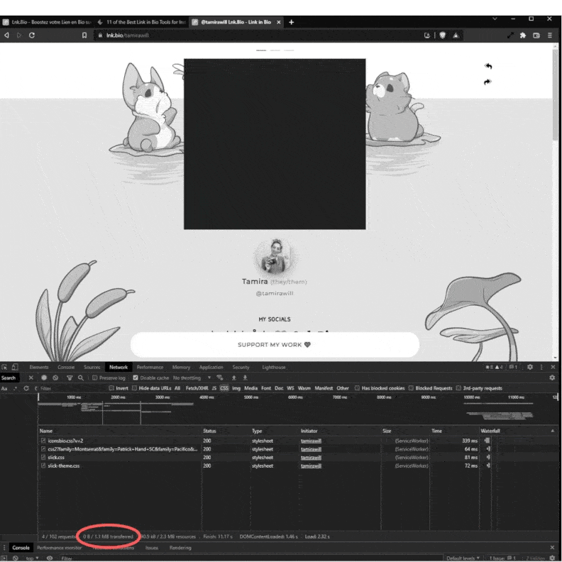Image resolution: width=562 pixels, height=562 pixels.
Task: Stop recording the network log
Action: (44, 378)
